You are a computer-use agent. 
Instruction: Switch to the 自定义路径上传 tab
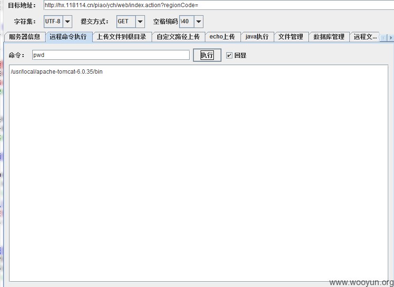point(178,37)
